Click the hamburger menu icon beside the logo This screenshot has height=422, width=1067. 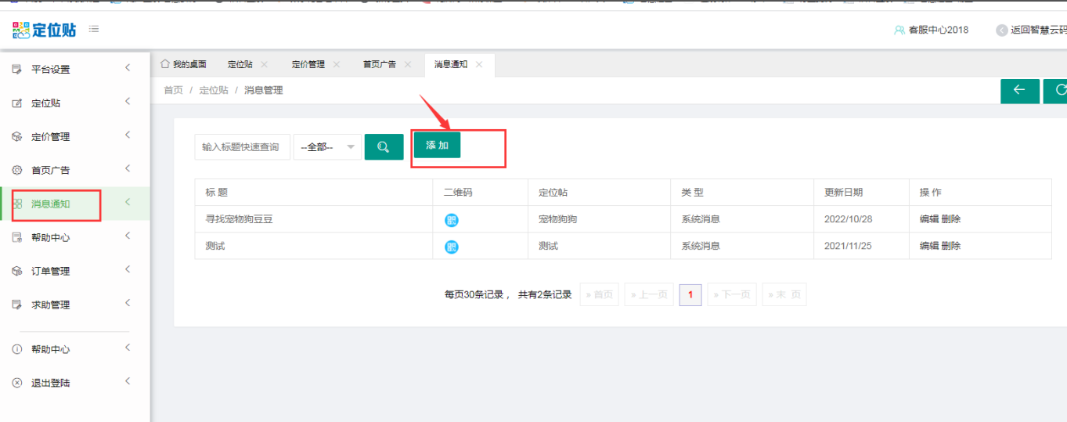(x=94, y=30)
